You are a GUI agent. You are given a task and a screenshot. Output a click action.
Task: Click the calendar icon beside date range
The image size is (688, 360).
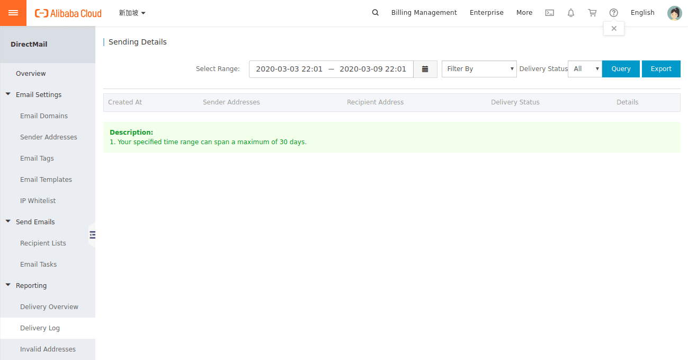click(x=425, y=69)
